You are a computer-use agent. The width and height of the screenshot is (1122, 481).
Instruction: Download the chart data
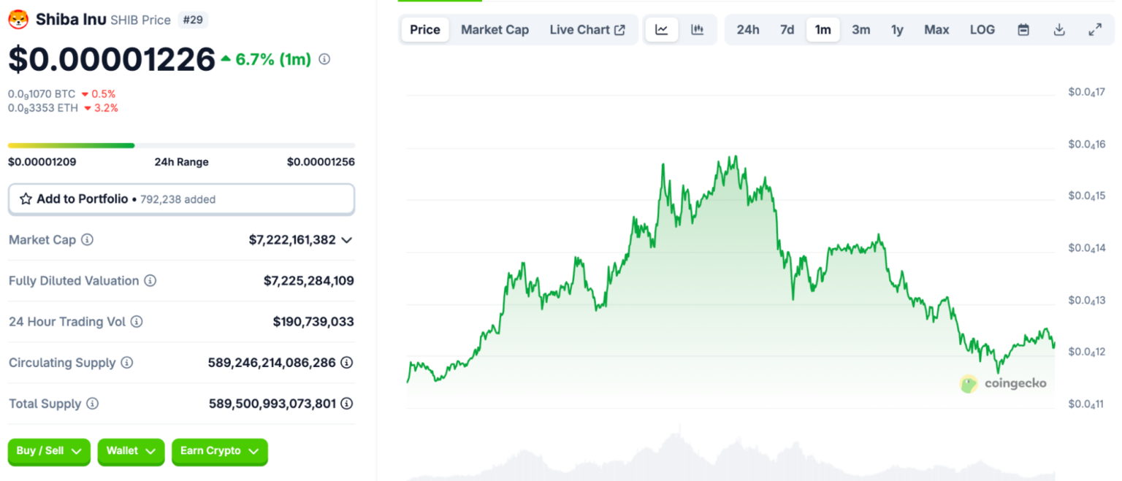click(x=1059, y=30)
